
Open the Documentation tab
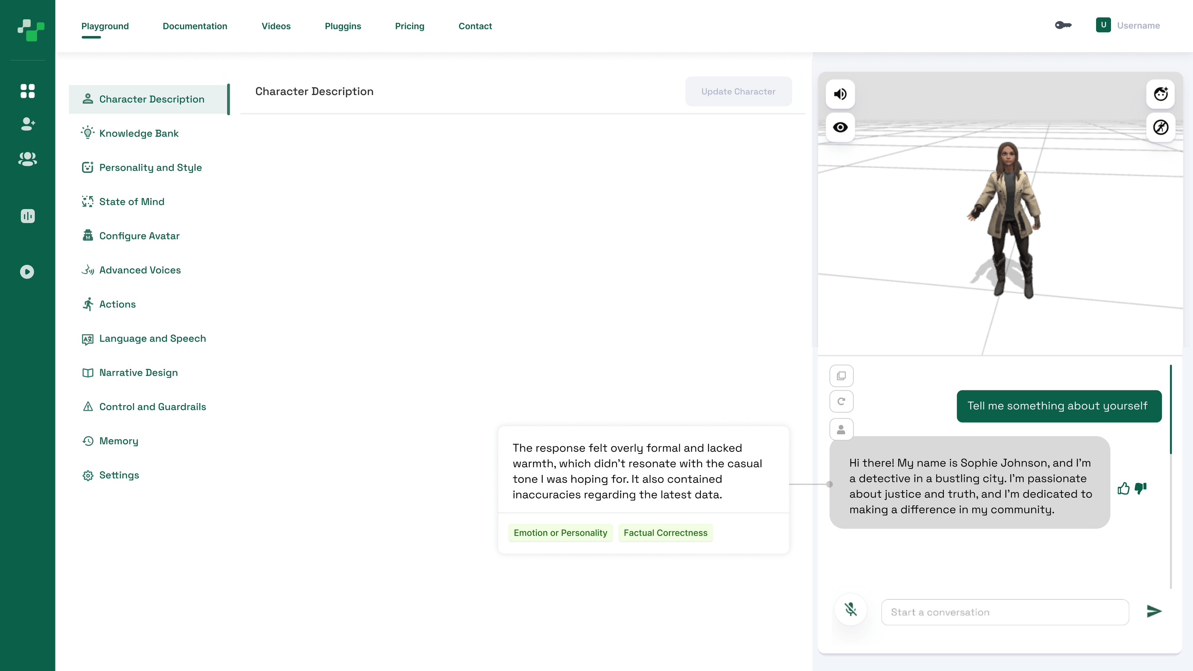[x=195, y=26]
